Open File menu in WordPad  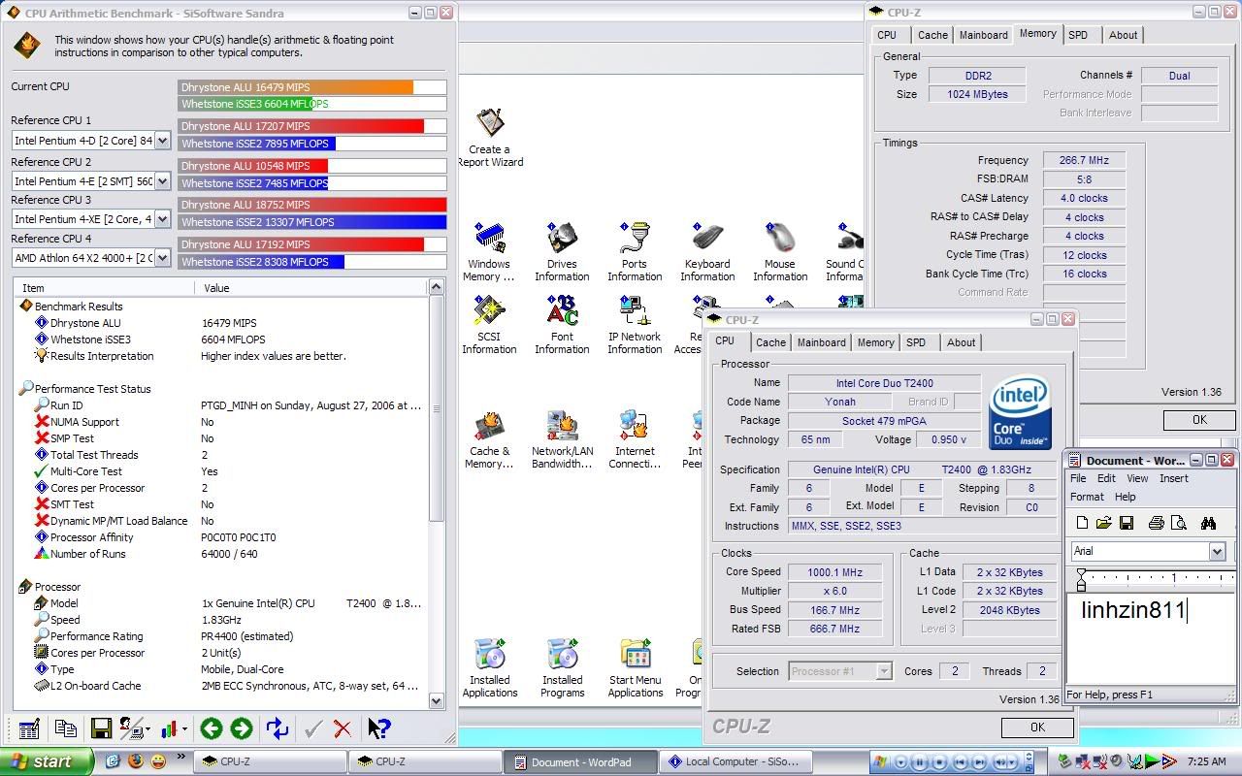click(1078, 478)
